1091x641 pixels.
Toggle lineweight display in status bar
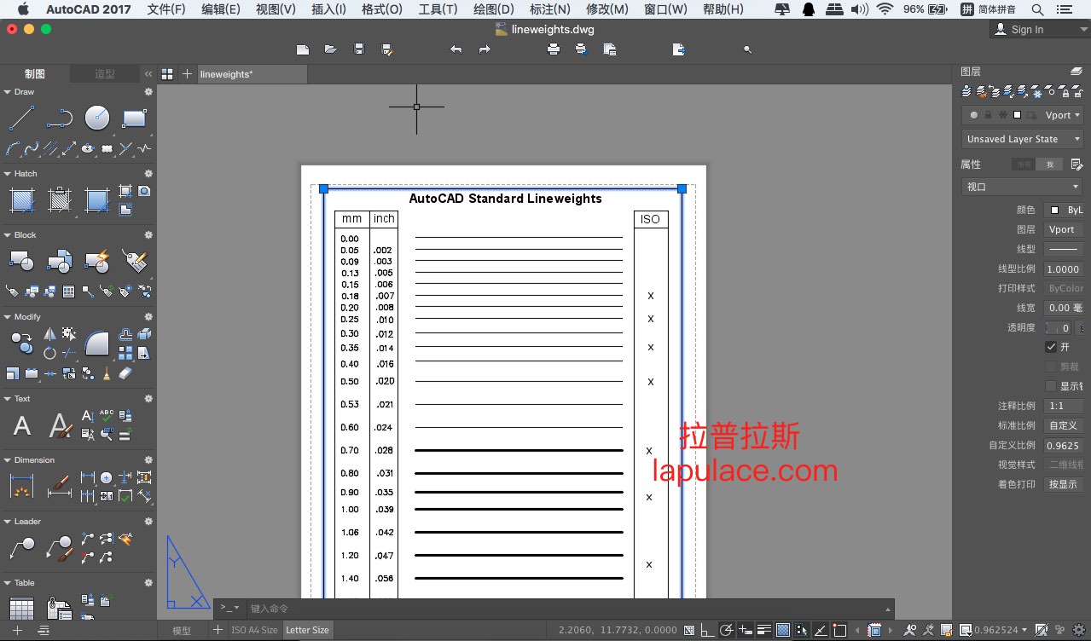tap(763, 631)
